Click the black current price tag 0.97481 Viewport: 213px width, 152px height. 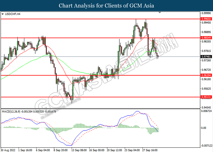coord(206,57)
